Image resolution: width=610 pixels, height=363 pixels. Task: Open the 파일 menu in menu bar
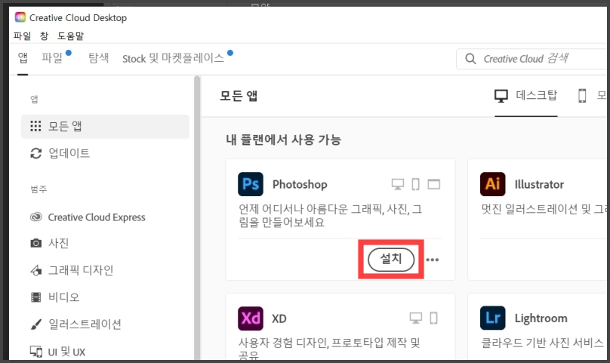pyautogui.click(x=22, y=35)
